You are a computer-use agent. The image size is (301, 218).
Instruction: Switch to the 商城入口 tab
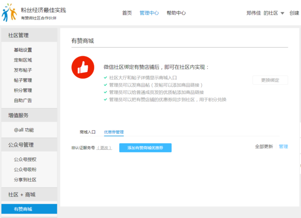point(87,132)
